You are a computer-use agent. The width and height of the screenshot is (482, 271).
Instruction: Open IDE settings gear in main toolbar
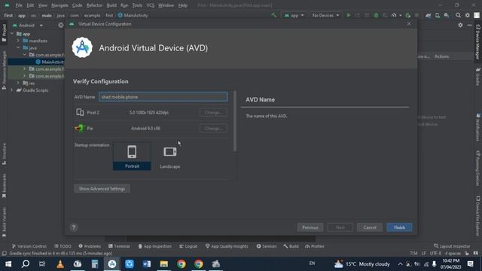click(x=467, y=15)
